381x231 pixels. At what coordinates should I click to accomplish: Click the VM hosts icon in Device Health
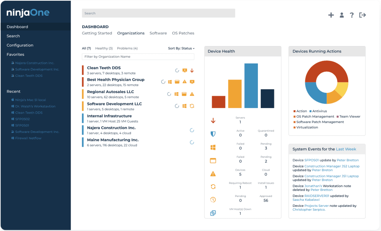click(x=213, y=213)
